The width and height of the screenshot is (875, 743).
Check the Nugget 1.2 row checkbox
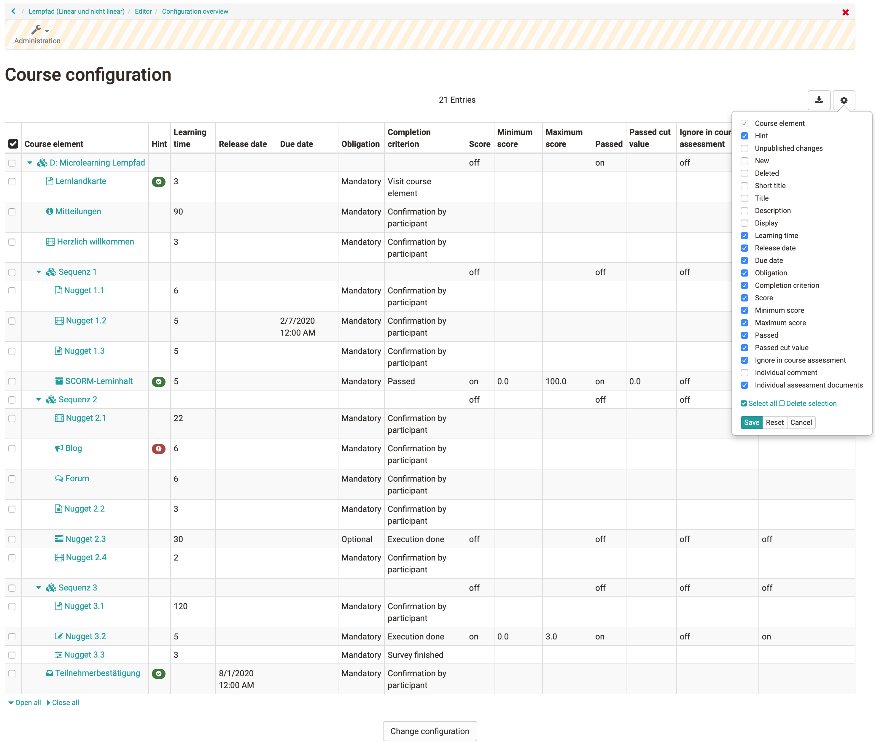click(12, 321)
